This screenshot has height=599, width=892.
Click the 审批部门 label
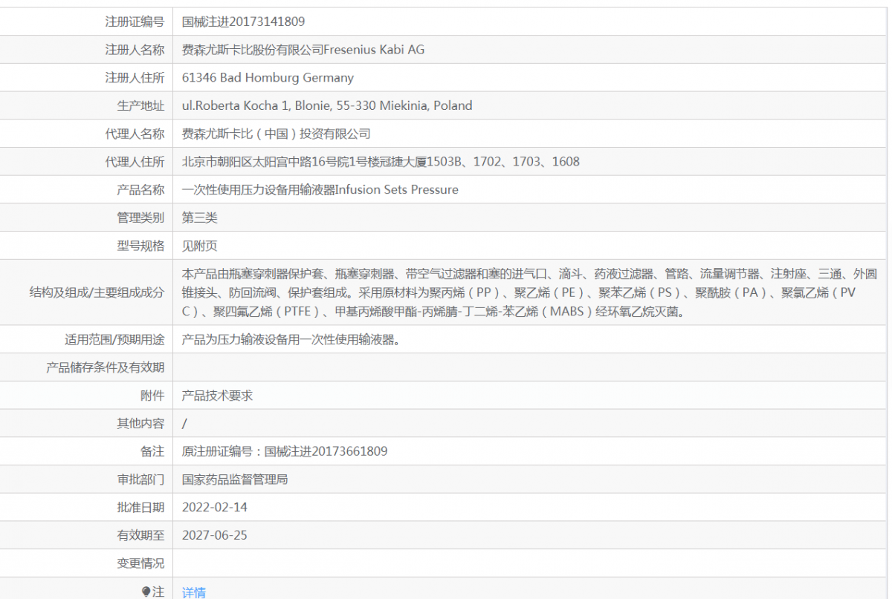(140, 479)
